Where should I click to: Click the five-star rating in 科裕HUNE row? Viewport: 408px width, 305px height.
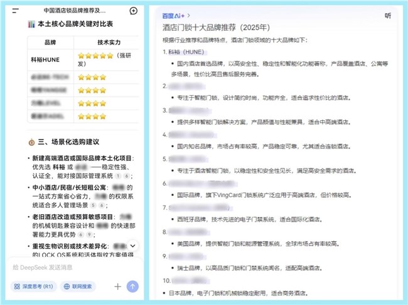pos(95,56)
